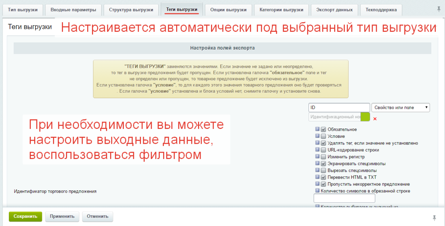The image size is (445, 226).
Task: Click the pin icon in tab bar
Action: coord(439,9)
